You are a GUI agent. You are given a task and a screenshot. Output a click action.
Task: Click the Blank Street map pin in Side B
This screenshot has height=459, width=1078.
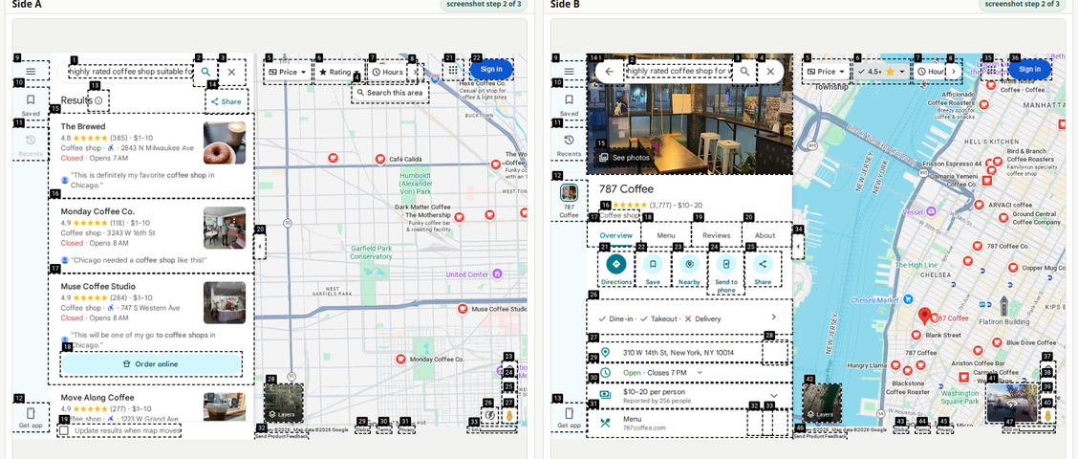tap(916, 335)
